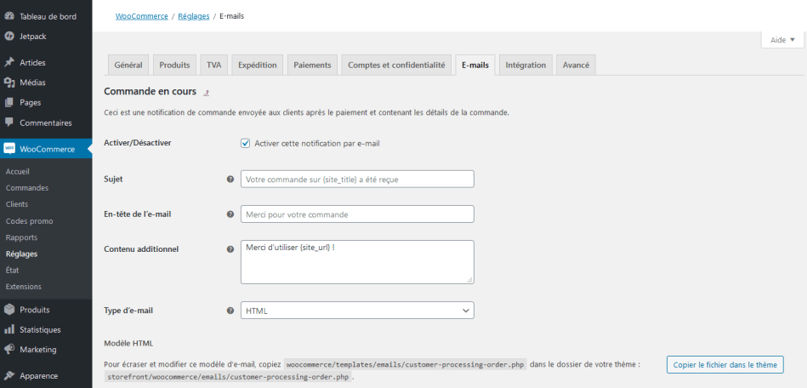Click the Commentaires speech bubble icon
Image resolution: width=807 pixels, height=388 pixels.
click(9, 123)
